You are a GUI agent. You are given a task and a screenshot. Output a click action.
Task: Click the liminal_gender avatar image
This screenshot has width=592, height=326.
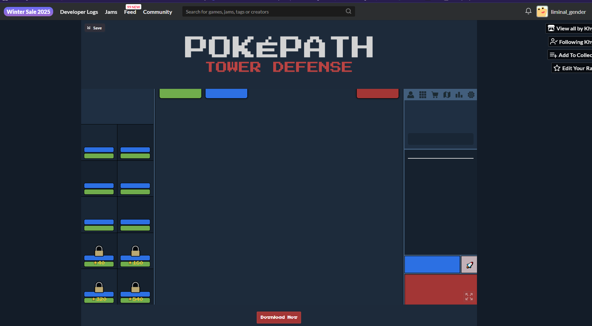tap(542, 11)
